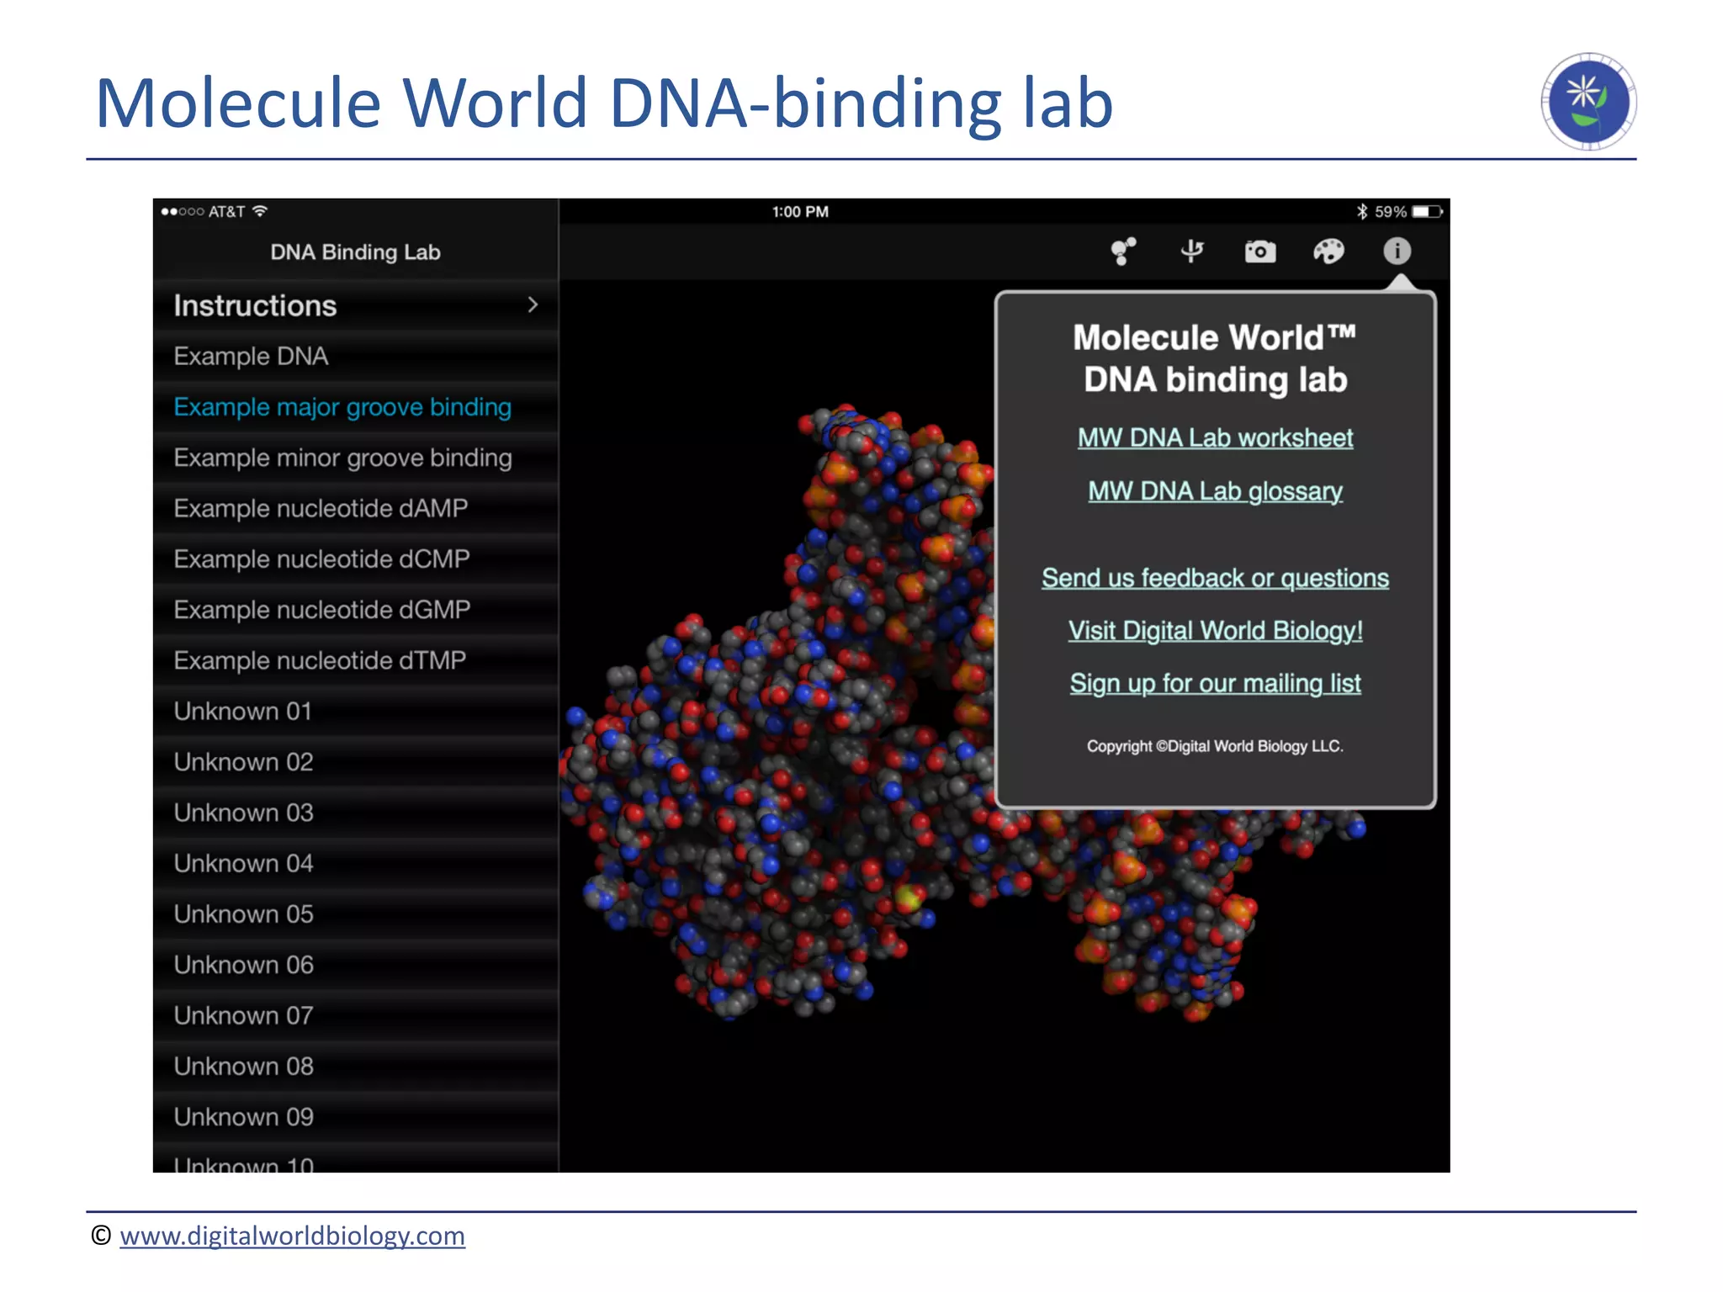Image resolution: width=1723 pixels, height=1292 pixels.
Task: Tap the 59% battery percentage
Action: click(1390, 212)
